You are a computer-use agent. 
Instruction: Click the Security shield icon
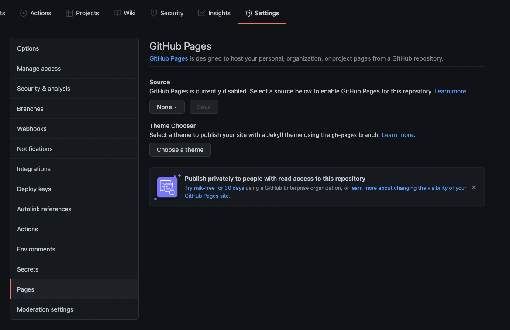[153, 13]
